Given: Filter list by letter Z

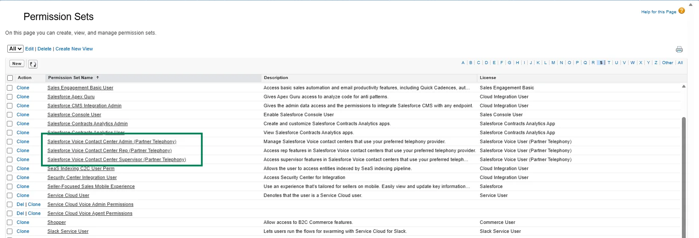Looking at the screenshot, I should coord(656,63).
